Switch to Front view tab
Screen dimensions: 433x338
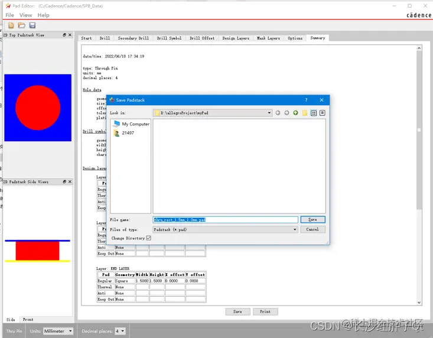pos(28,320)
